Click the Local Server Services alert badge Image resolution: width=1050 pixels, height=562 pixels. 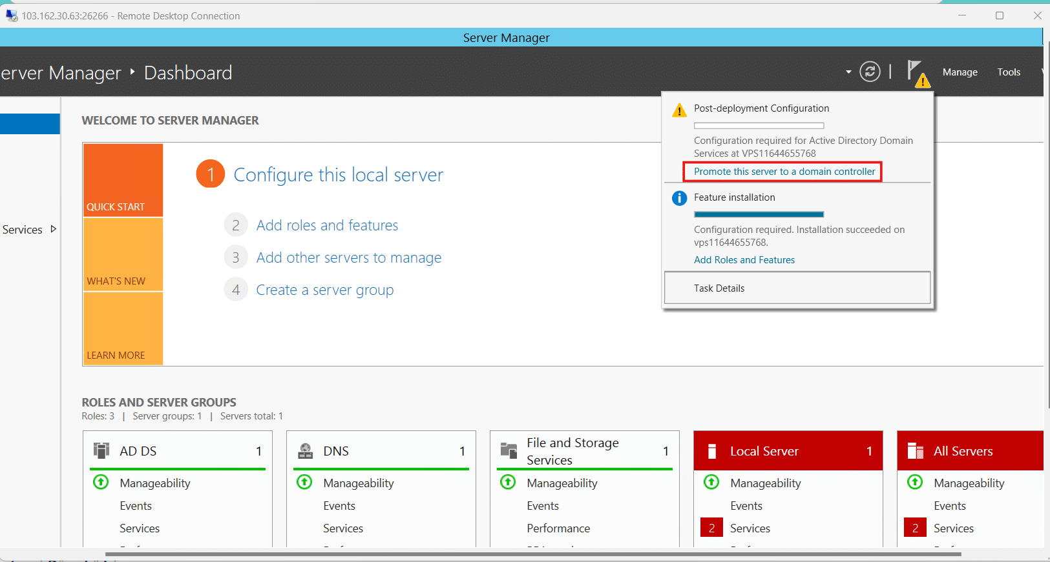click(711, 528)
